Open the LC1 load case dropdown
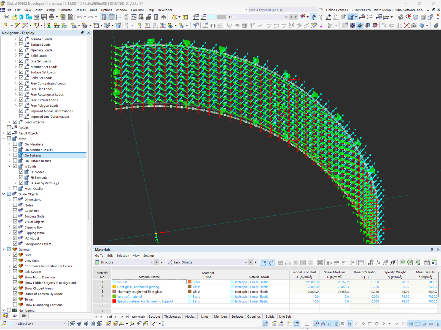Viewport: 441px width, 330px height. pyautogui.click(x=286, y=17)
